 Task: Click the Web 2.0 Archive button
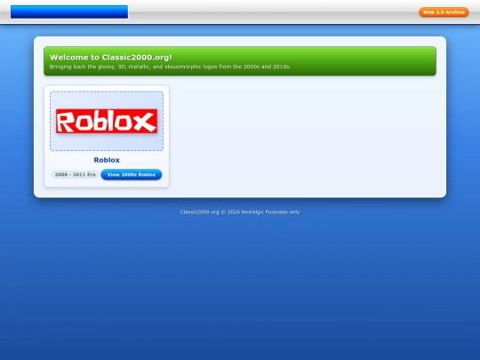444,12
